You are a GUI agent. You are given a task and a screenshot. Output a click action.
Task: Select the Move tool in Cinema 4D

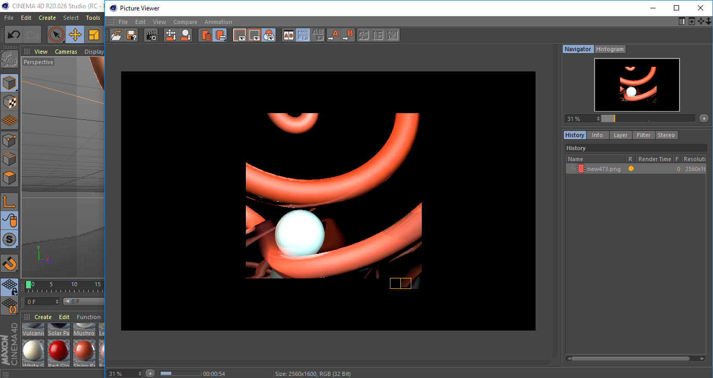[x=75, y=35]
